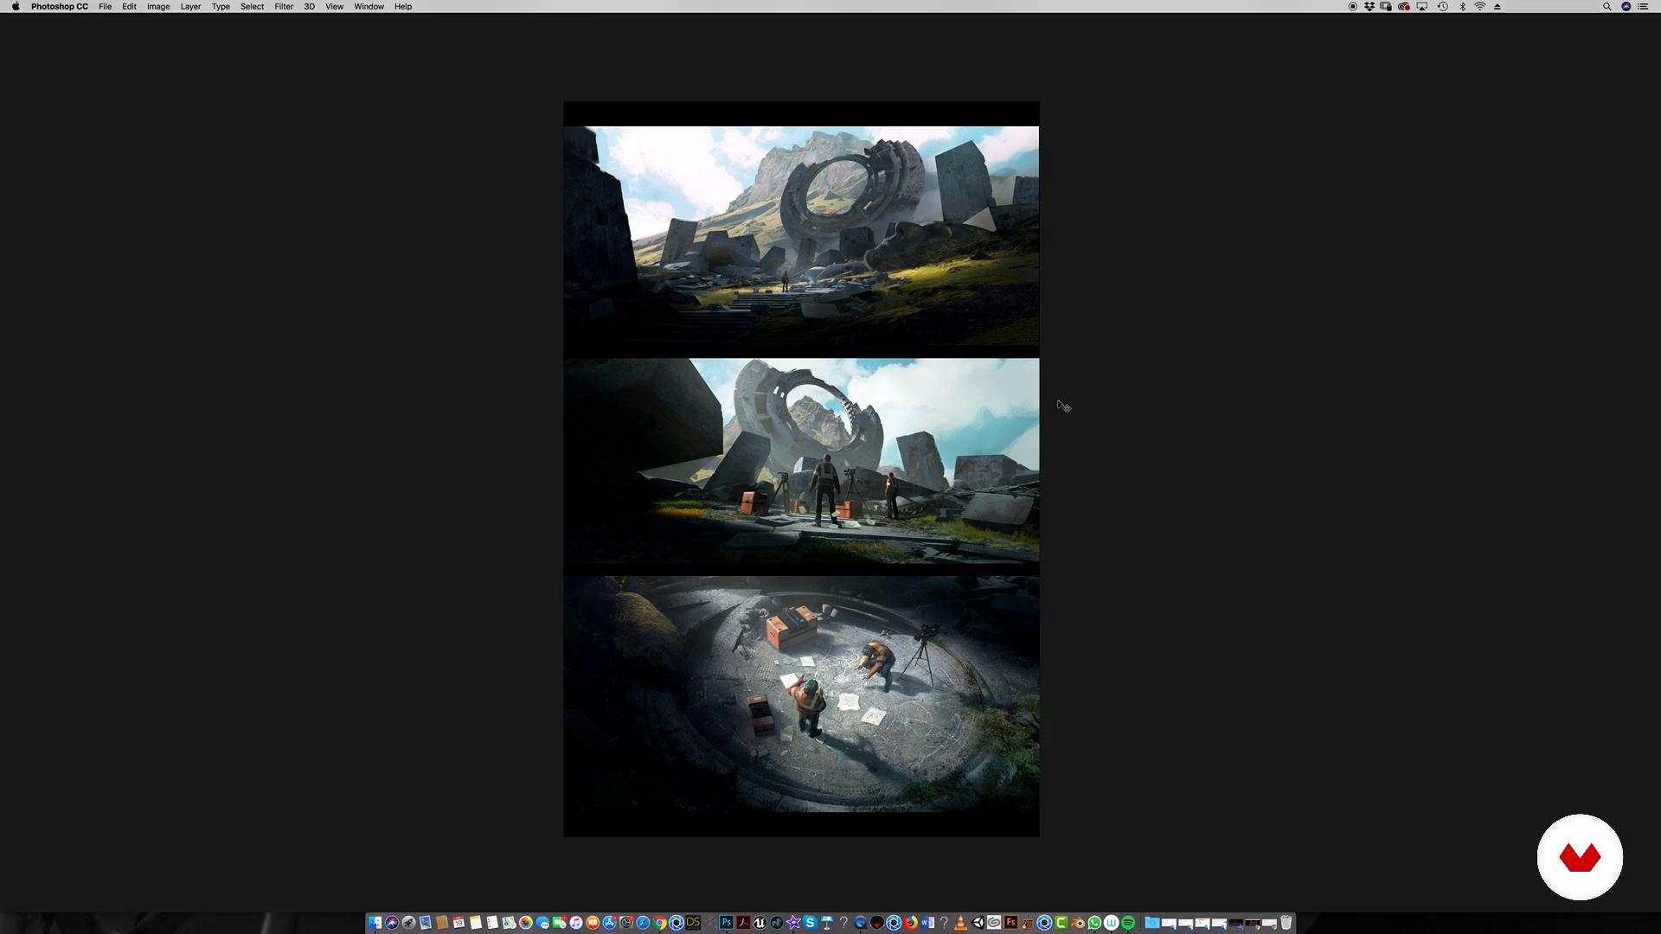Image resolution: width=1661 pixels, height=934 pixels.
Task: Open the Wi-Fi menu
Action: click(x=1480, y=6)
